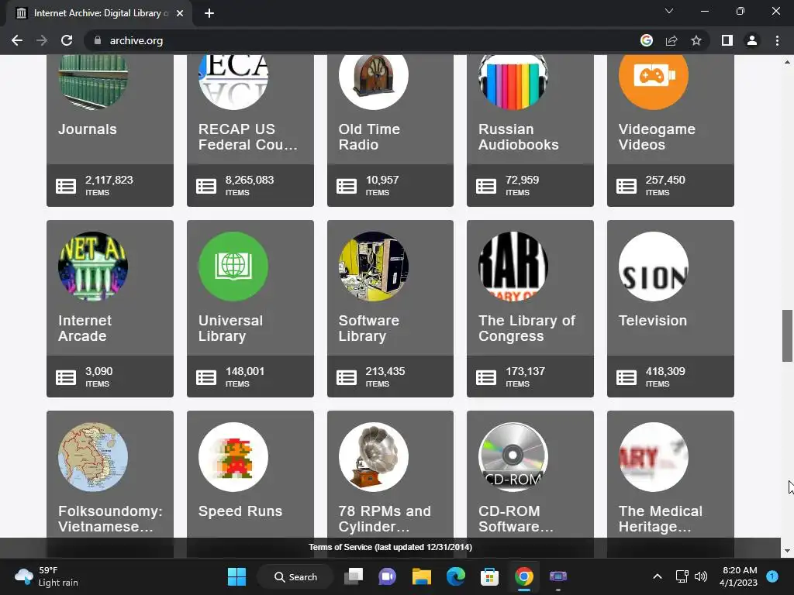
Task: Open the Terms of Service link
Action: click(391, 547)
